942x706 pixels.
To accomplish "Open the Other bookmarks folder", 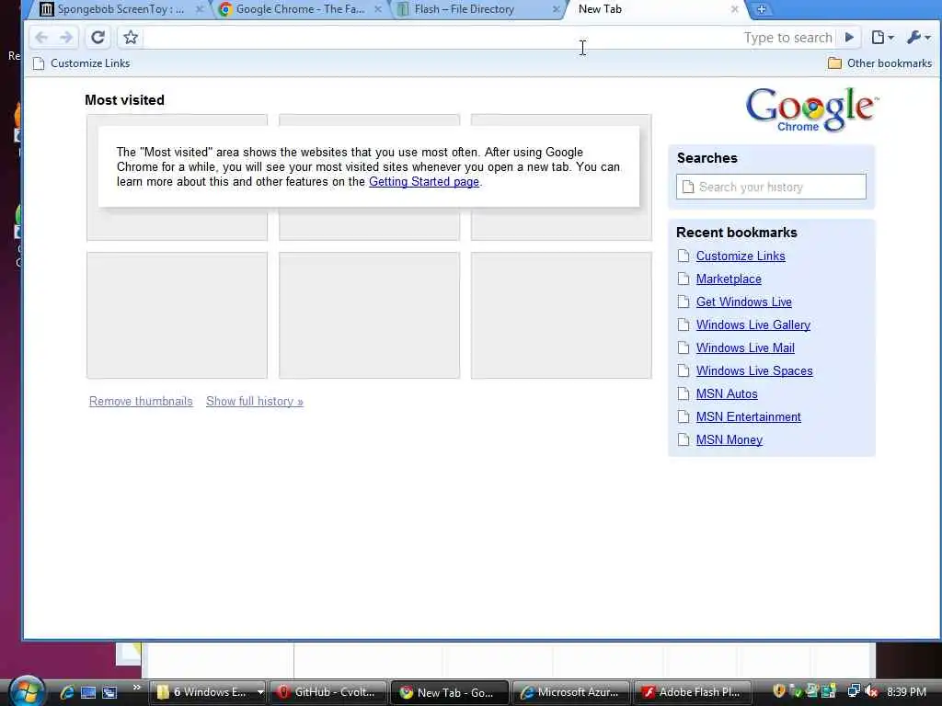I will point(880,63).
